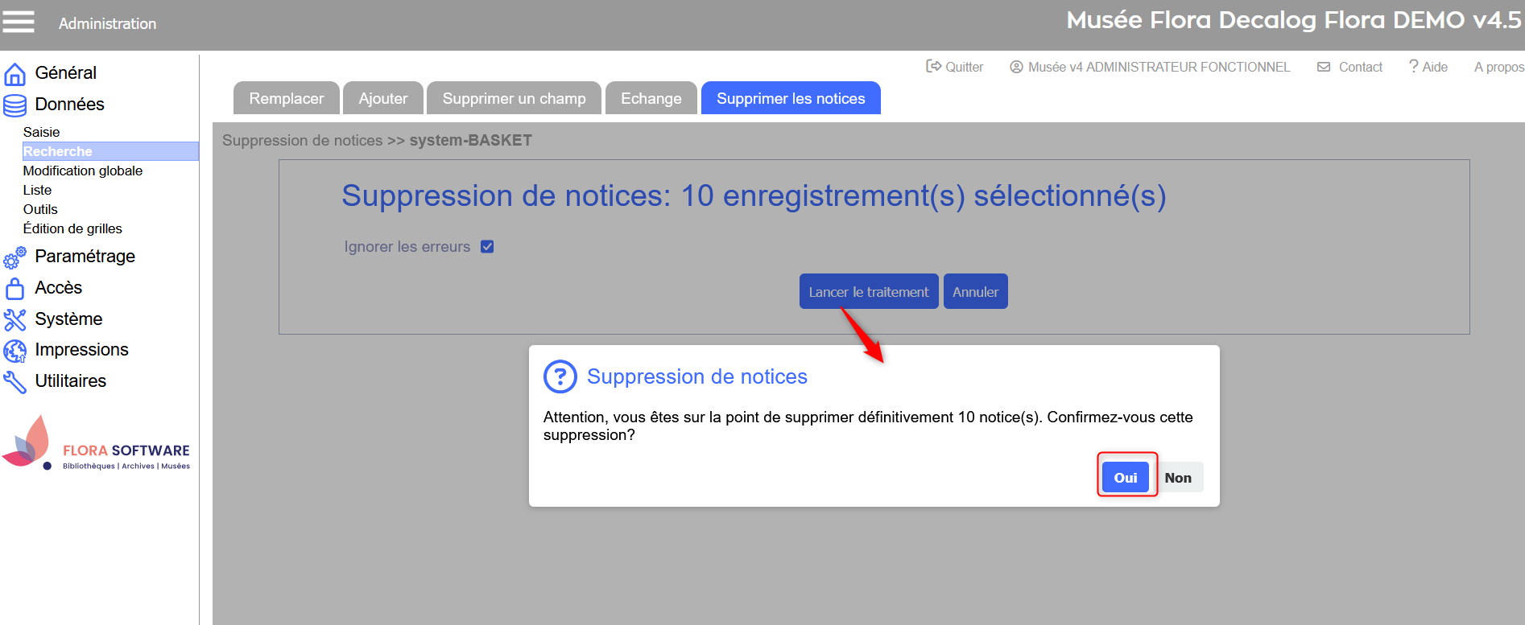Click the Accès padlock icon
This screenshot has width=1525, height=625.
(x=14, y=289)
